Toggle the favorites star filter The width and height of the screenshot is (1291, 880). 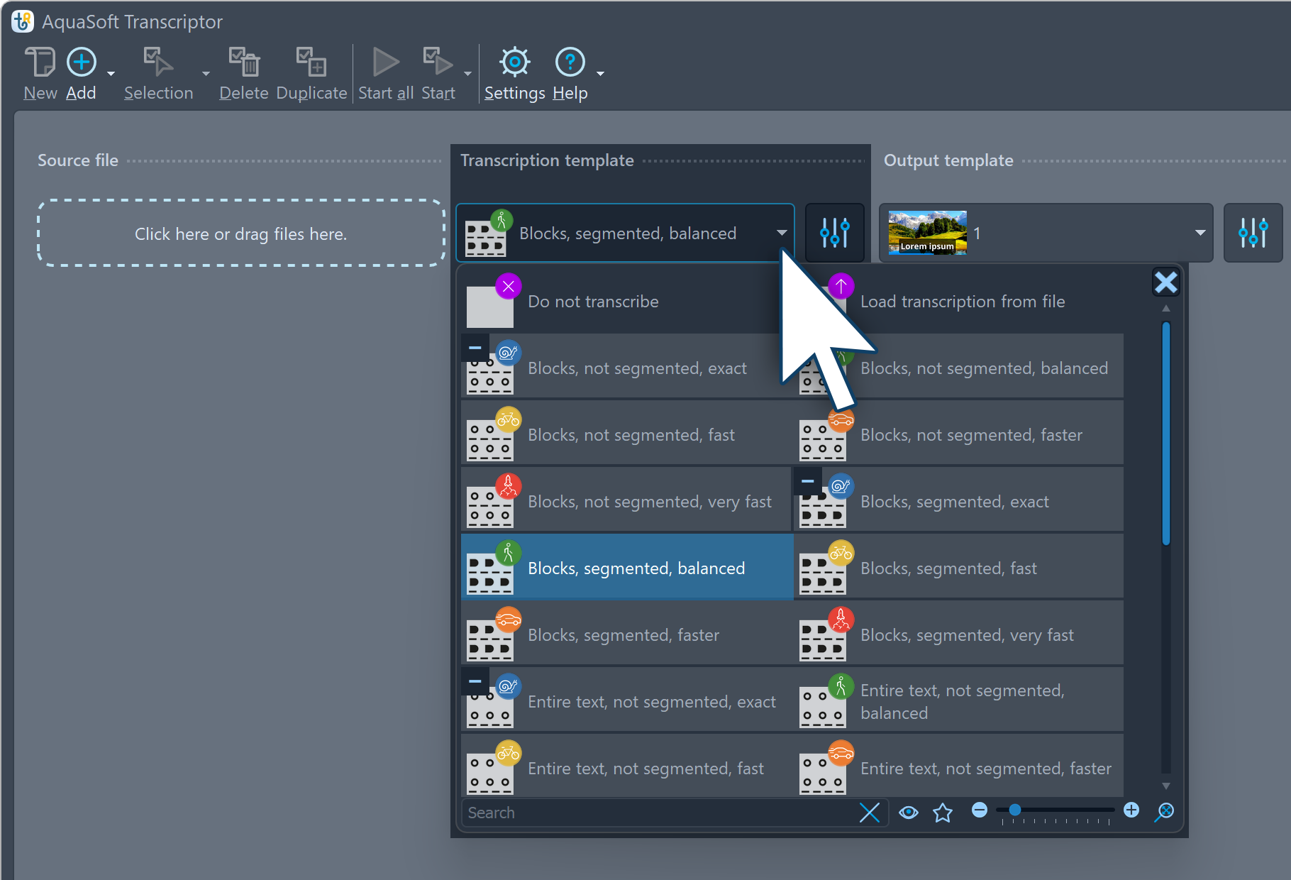(x=943, y=813)
